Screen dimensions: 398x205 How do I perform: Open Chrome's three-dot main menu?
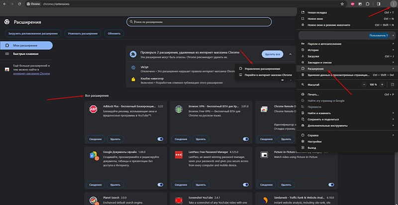click(x=394, y=3)
